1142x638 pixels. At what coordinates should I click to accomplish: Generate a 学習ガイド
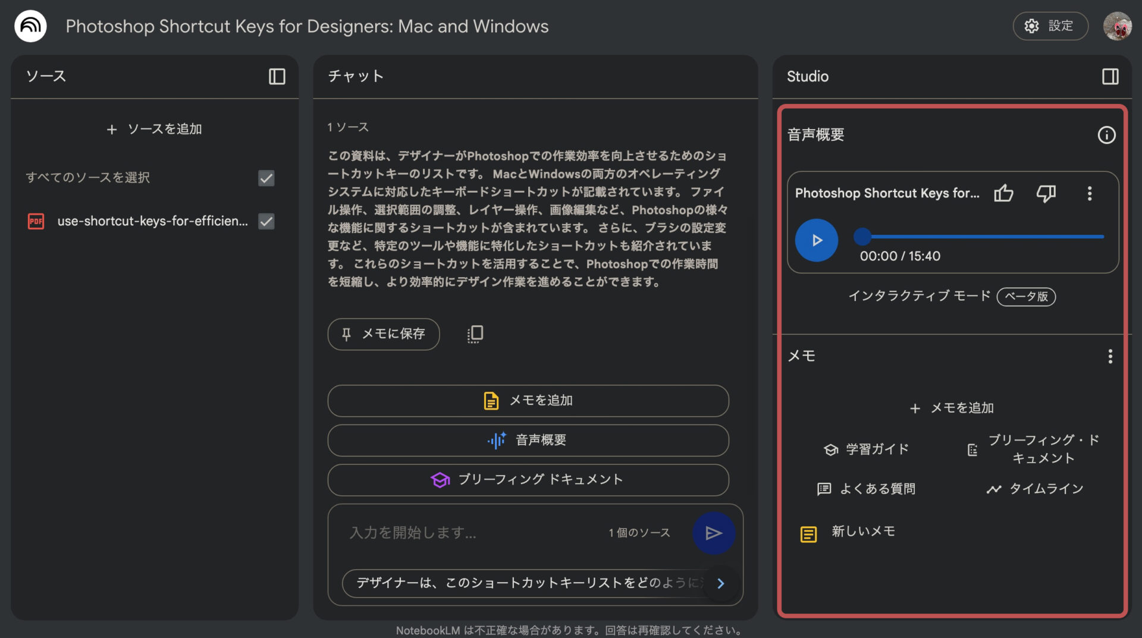(866, 450)
